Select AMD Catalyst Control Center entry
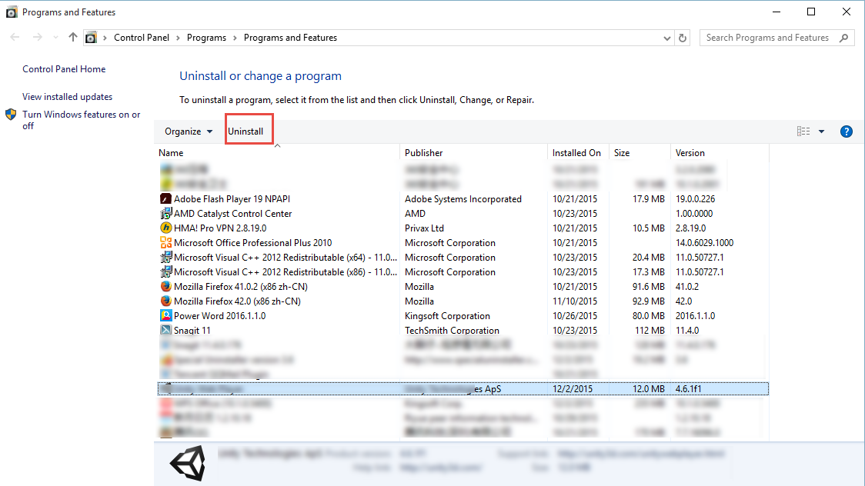 tap(463, 213)
